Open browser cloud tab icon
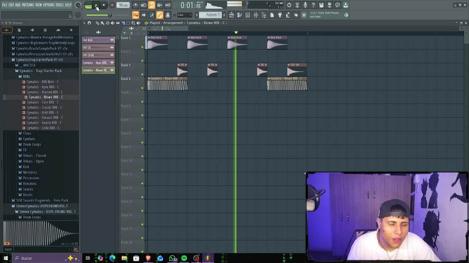This screenshot has width=469, height=263. 58,30
